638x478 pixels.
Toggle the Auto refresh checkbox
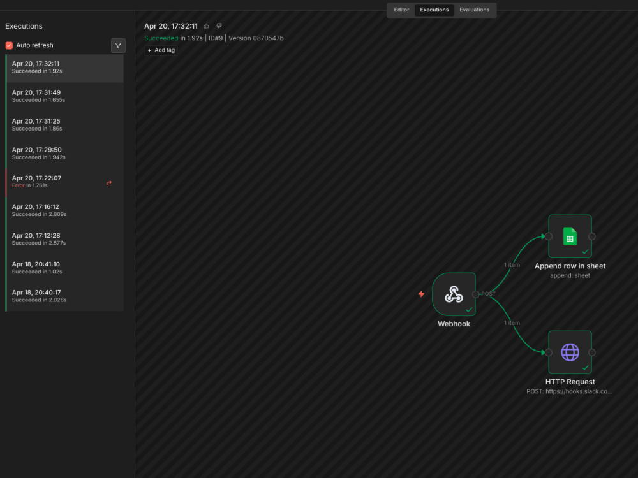pos(9,45)
